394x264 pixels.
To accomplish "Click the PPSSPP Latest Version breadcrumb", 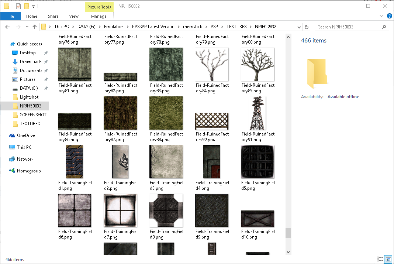I will click(153, 27).
